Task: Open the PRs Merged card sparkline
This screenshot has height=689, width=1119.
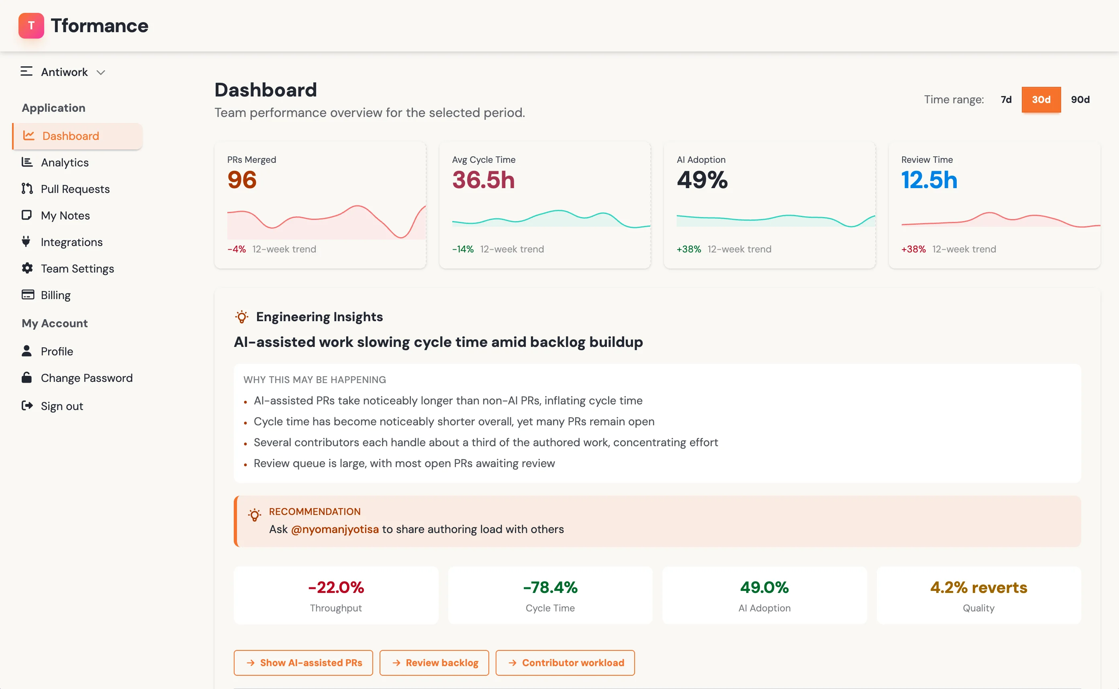Action: pos(327,222)
